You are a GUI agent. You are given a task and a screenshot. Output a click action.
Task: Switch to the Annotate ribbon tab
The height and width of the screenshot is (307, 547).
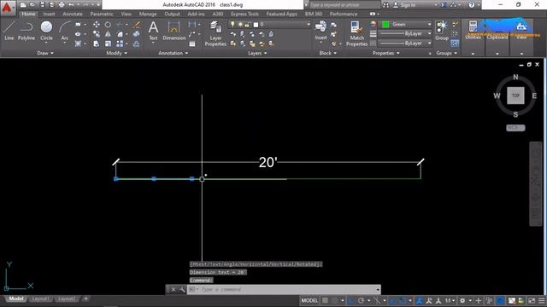coord(73,14)
